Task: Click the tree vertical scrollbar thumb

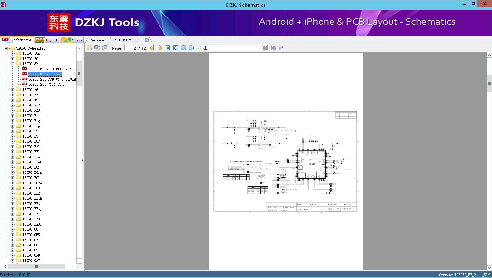Action: pos(79,73)
